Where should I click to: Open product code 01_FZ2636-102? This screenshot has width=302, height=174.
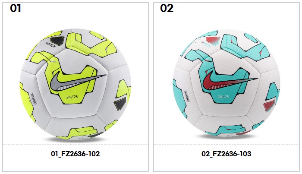click(x=75, y=154)
